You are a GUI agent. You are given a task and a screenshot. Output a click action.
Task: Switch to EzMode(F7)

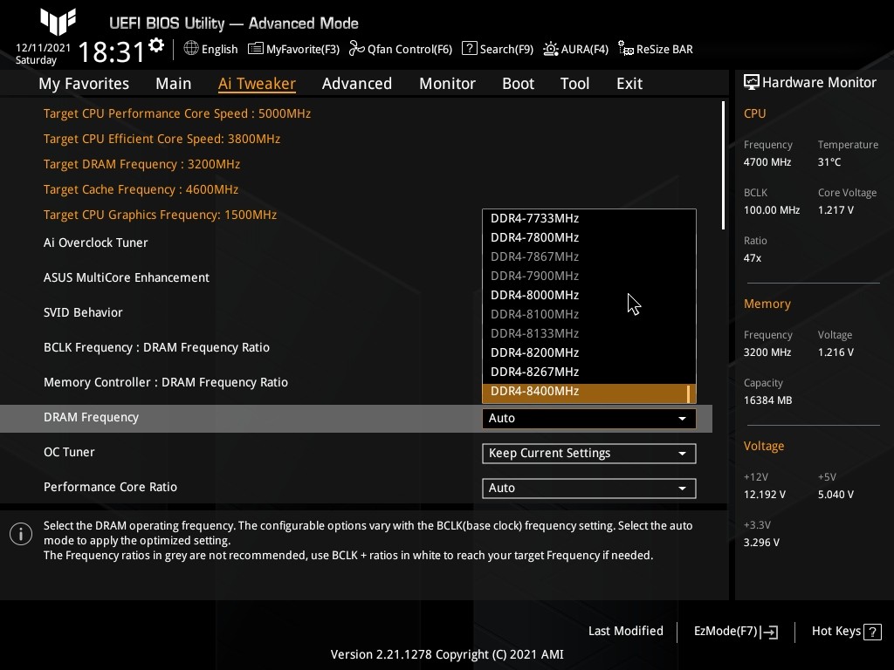735,631
